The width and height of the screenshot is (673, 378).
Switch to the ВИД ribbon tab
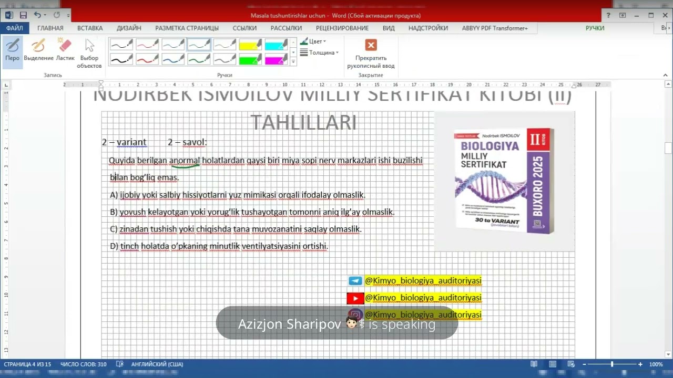tap(389, 28)
